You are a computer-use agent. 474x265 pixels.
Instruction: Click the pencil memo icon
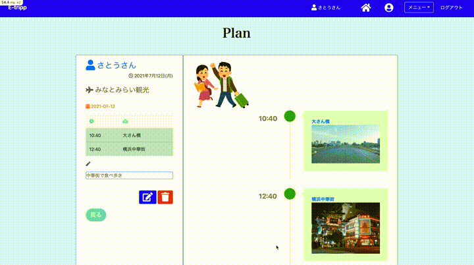88,164
